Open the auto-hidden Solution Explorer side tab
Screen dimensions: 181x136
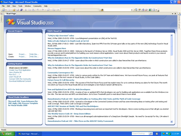[179, 21]
